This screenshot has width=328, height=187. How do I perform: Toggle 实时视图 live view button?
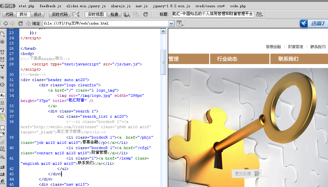pyautogui.click(x=96, y=14)
